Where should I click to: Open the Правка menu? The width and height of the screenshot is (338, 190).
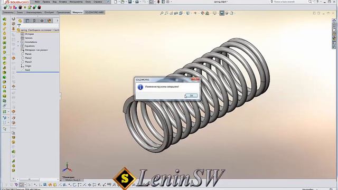click(x=46, y=2)
